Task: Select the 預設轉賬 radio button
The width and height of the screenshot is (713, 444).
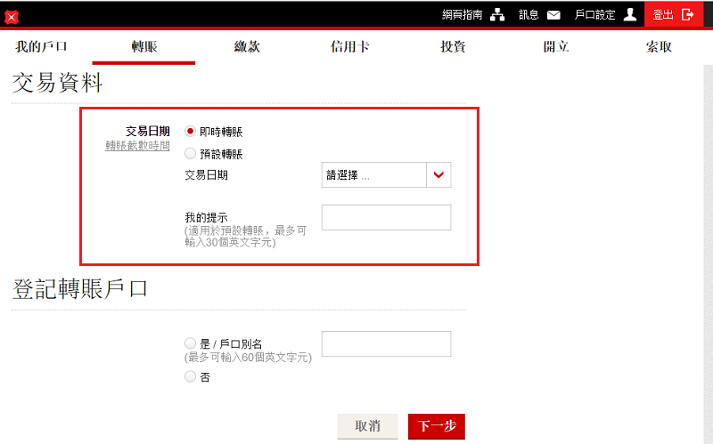Action: [x=190, y=154]
